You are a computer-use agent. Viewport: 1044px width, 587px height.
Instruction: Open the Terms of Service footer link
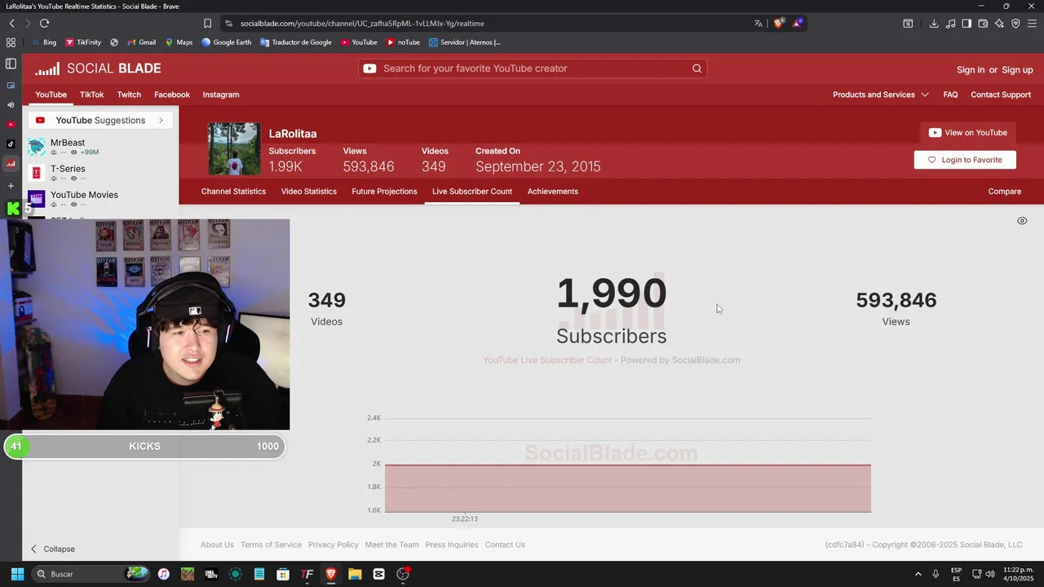[x=271, y=545]
